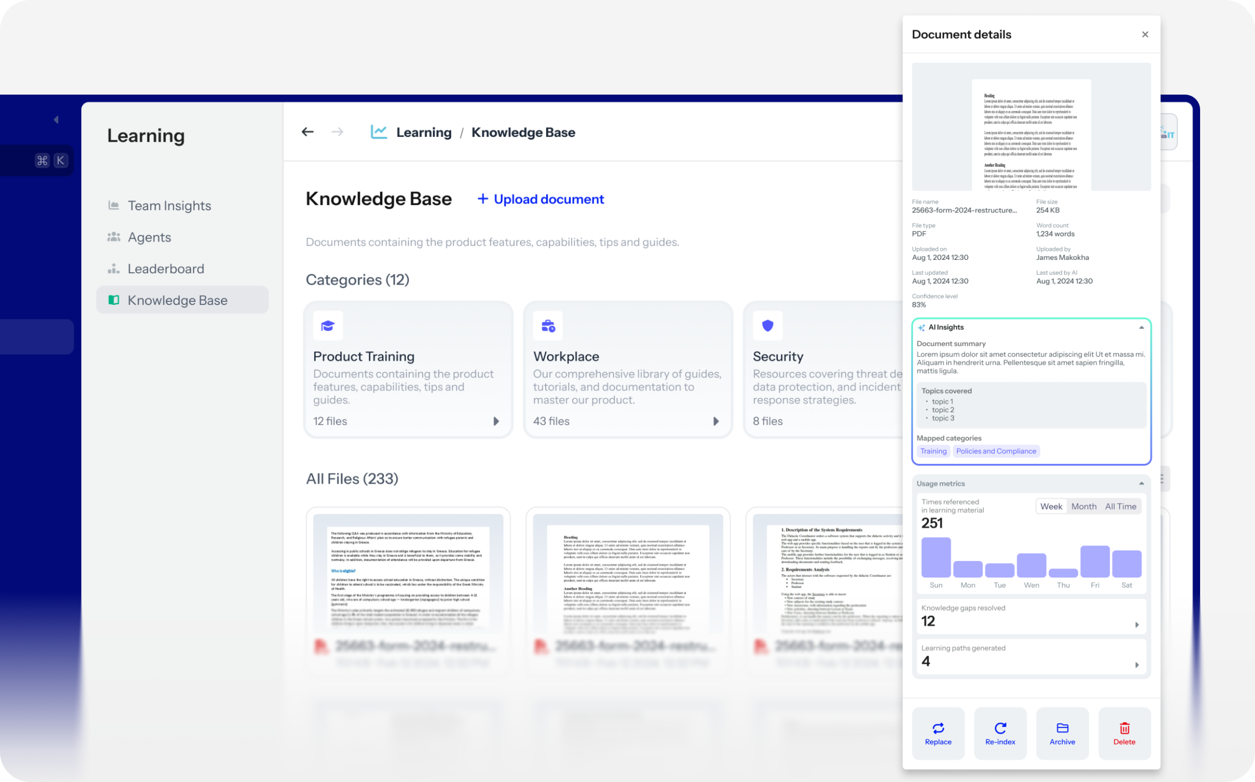Click the Workplace briefcase icon
Screen dimensions: 1255x782
tap(548, 326)
